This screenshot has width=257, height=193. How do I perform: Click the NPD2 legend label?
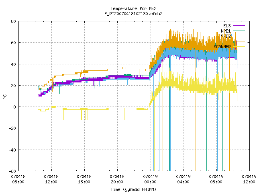[226, 36]
